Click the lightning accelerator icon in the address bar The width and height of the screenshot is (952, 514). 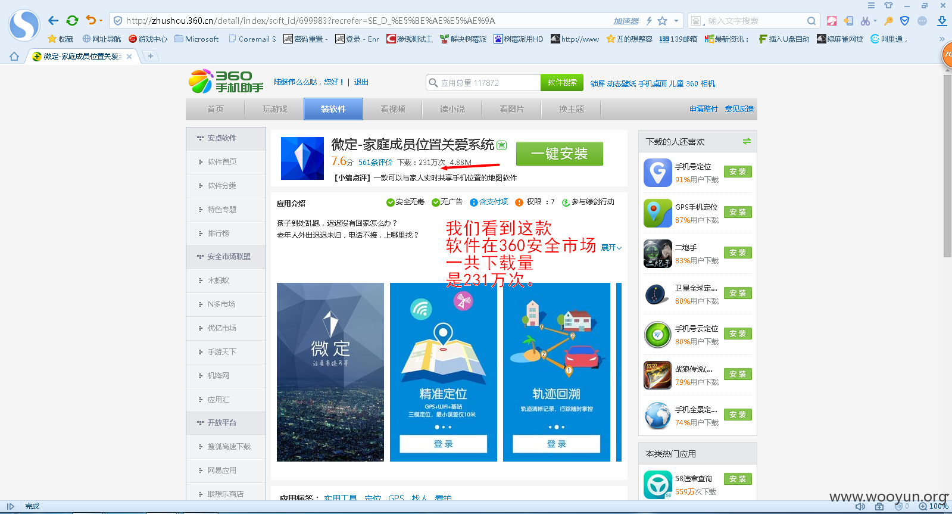click(649, 21)
